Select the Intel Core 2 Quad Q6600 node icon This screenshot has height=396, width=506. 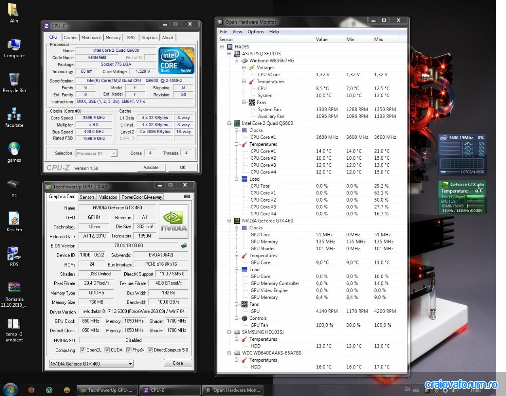click(x=237, y=123)
